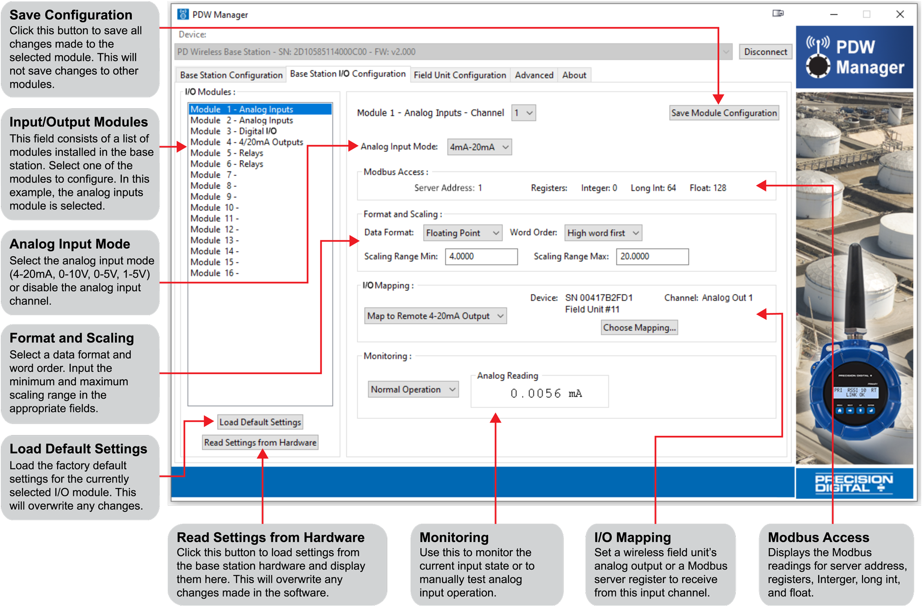The width and height of the screenshot is (922, 606).
Task: Select Module 3 - Digital I/O
Action: coord(260,131)
